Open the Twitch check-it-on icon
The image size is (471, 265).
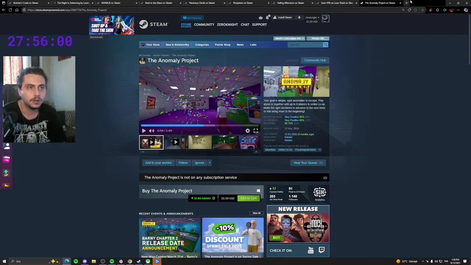pyautogui.click(x=322, y=250)
